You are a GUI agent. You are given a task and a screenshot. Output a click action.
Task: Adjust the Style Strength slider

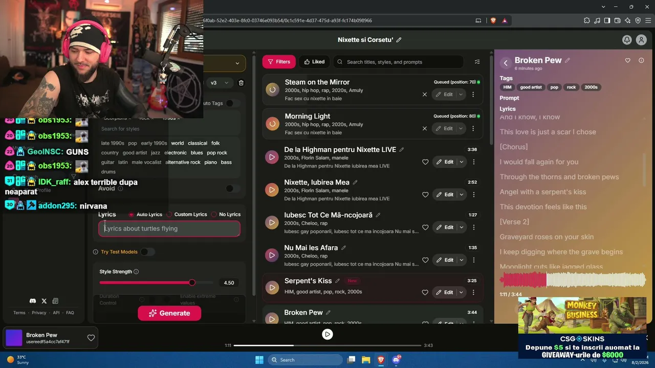click(x=156, y=283)
